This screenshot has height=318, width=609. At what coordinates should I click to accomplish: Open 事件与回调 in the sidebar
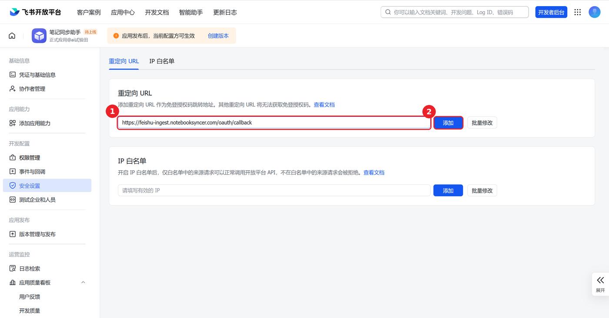tap(47, 171)
